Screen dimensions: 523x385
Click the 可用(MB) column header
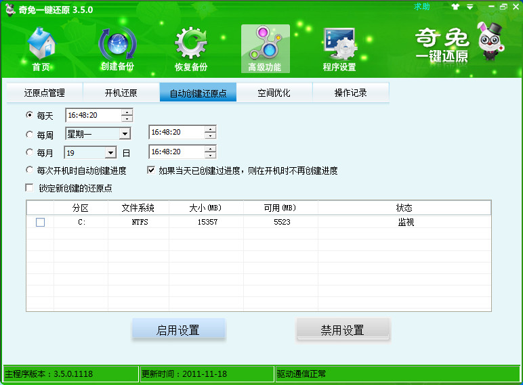pos(280,208)
